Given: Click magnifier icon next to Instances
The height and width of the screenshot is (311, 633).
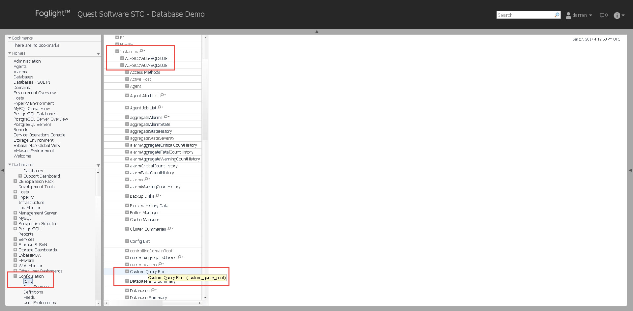Looking at the screenshot, I should (x=142, y=51).
